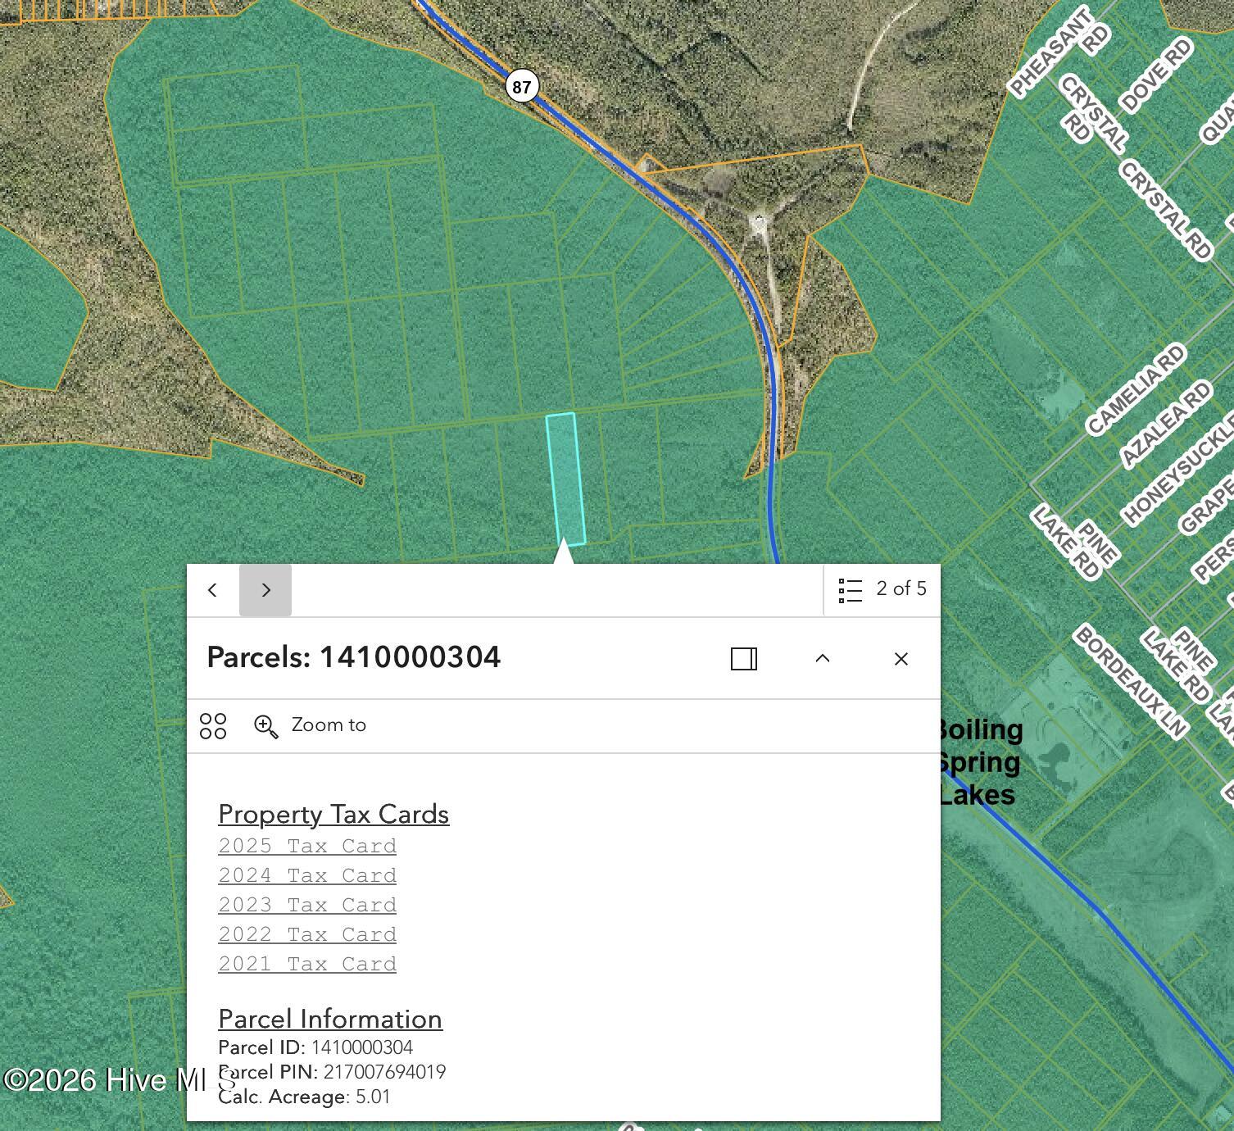
Task: Click the Camelia Rd street label
Action: tap(1136, 389)
